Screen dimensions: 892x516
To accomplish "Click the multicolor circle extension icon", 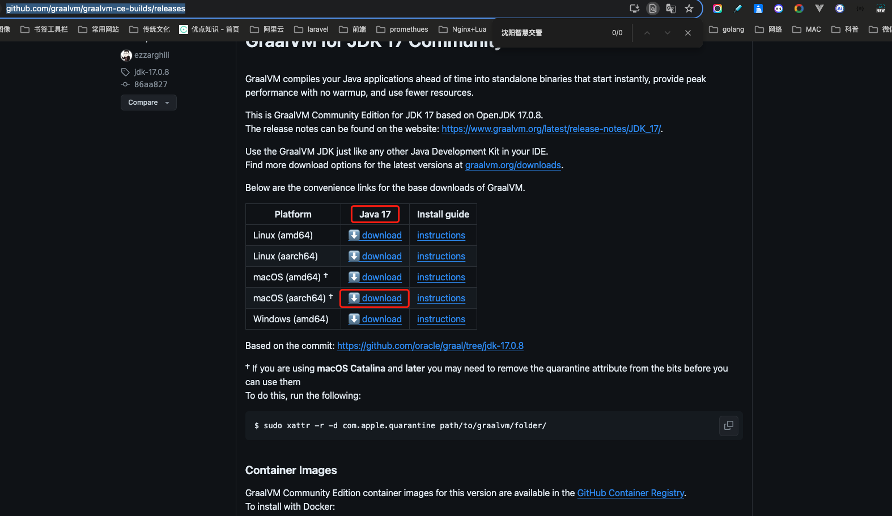I will click(x=799, y=8).
